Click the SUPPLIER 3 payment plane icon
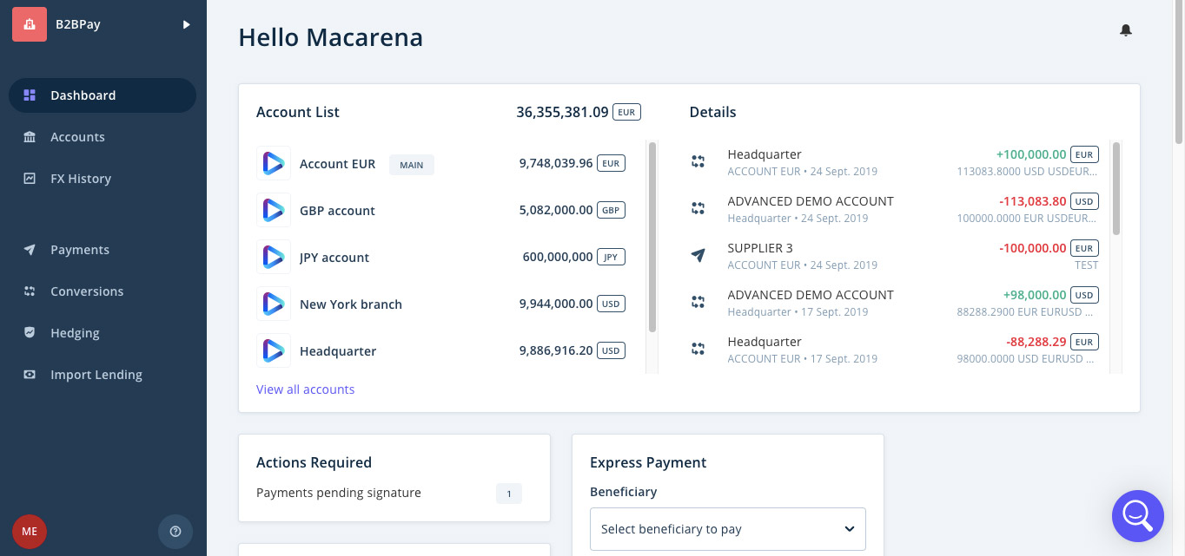Viewport: 1185px width, 556px height. 698,255
